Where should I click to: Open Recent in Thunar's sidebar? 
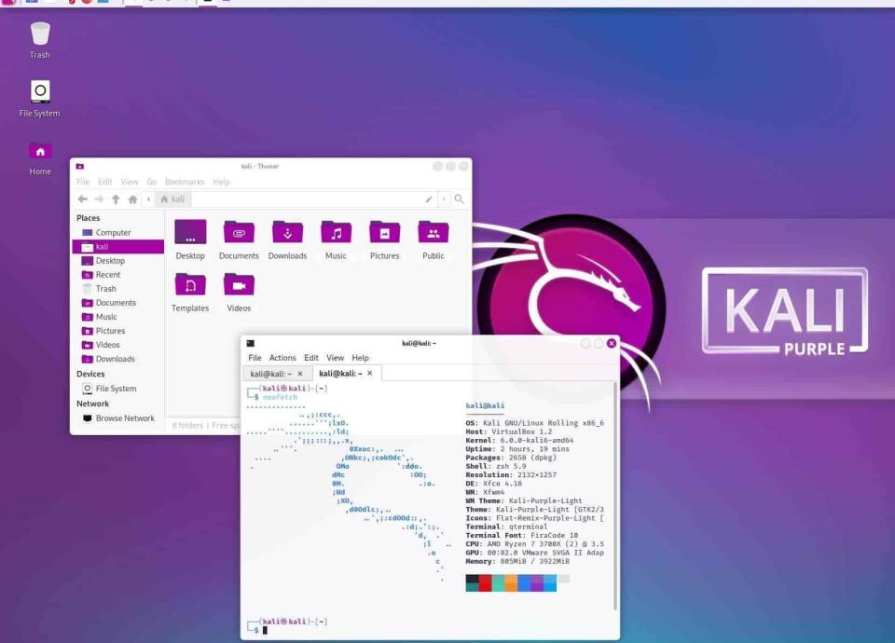click(118, 274)
